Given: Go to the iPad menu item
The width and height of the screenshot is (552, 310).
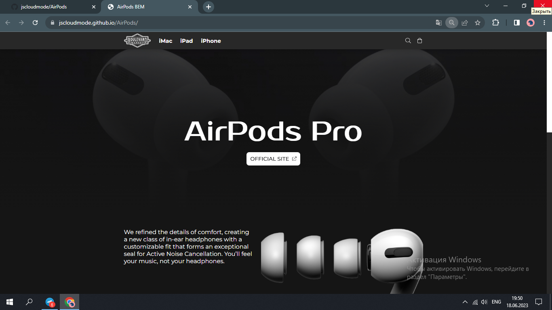Looking at the screenshot, I should click(186, 41).
